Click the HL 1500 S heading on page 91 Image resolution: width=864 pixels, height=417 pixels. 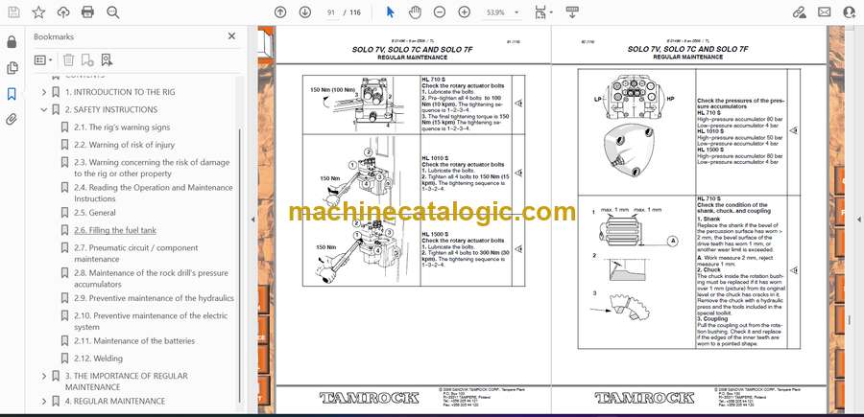click(435, 234)
